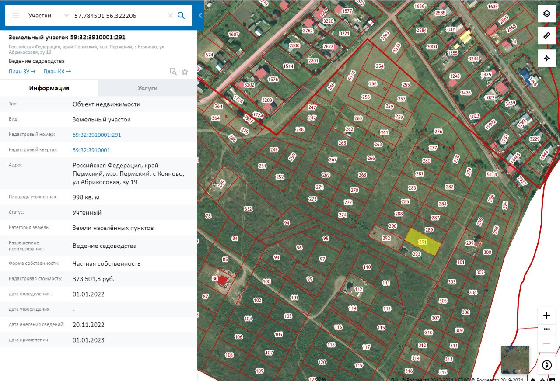
Task: Activate the ruler measurement tool
Action: [547, 36]
